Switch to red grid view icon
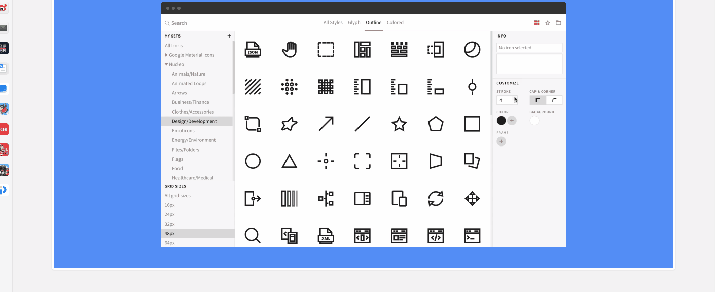Image resolution: width=715 pixels, height=292 pixels. tap(537, 23)
